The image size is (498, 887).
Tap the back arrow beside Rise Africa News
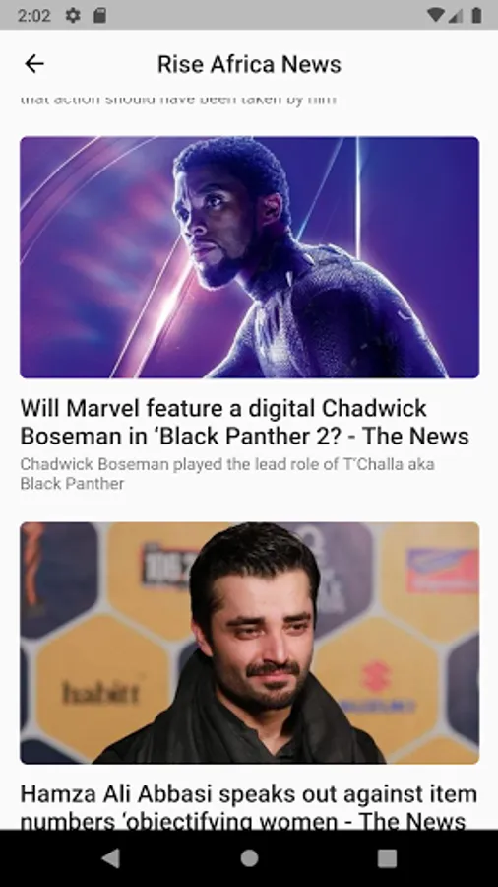34,64
